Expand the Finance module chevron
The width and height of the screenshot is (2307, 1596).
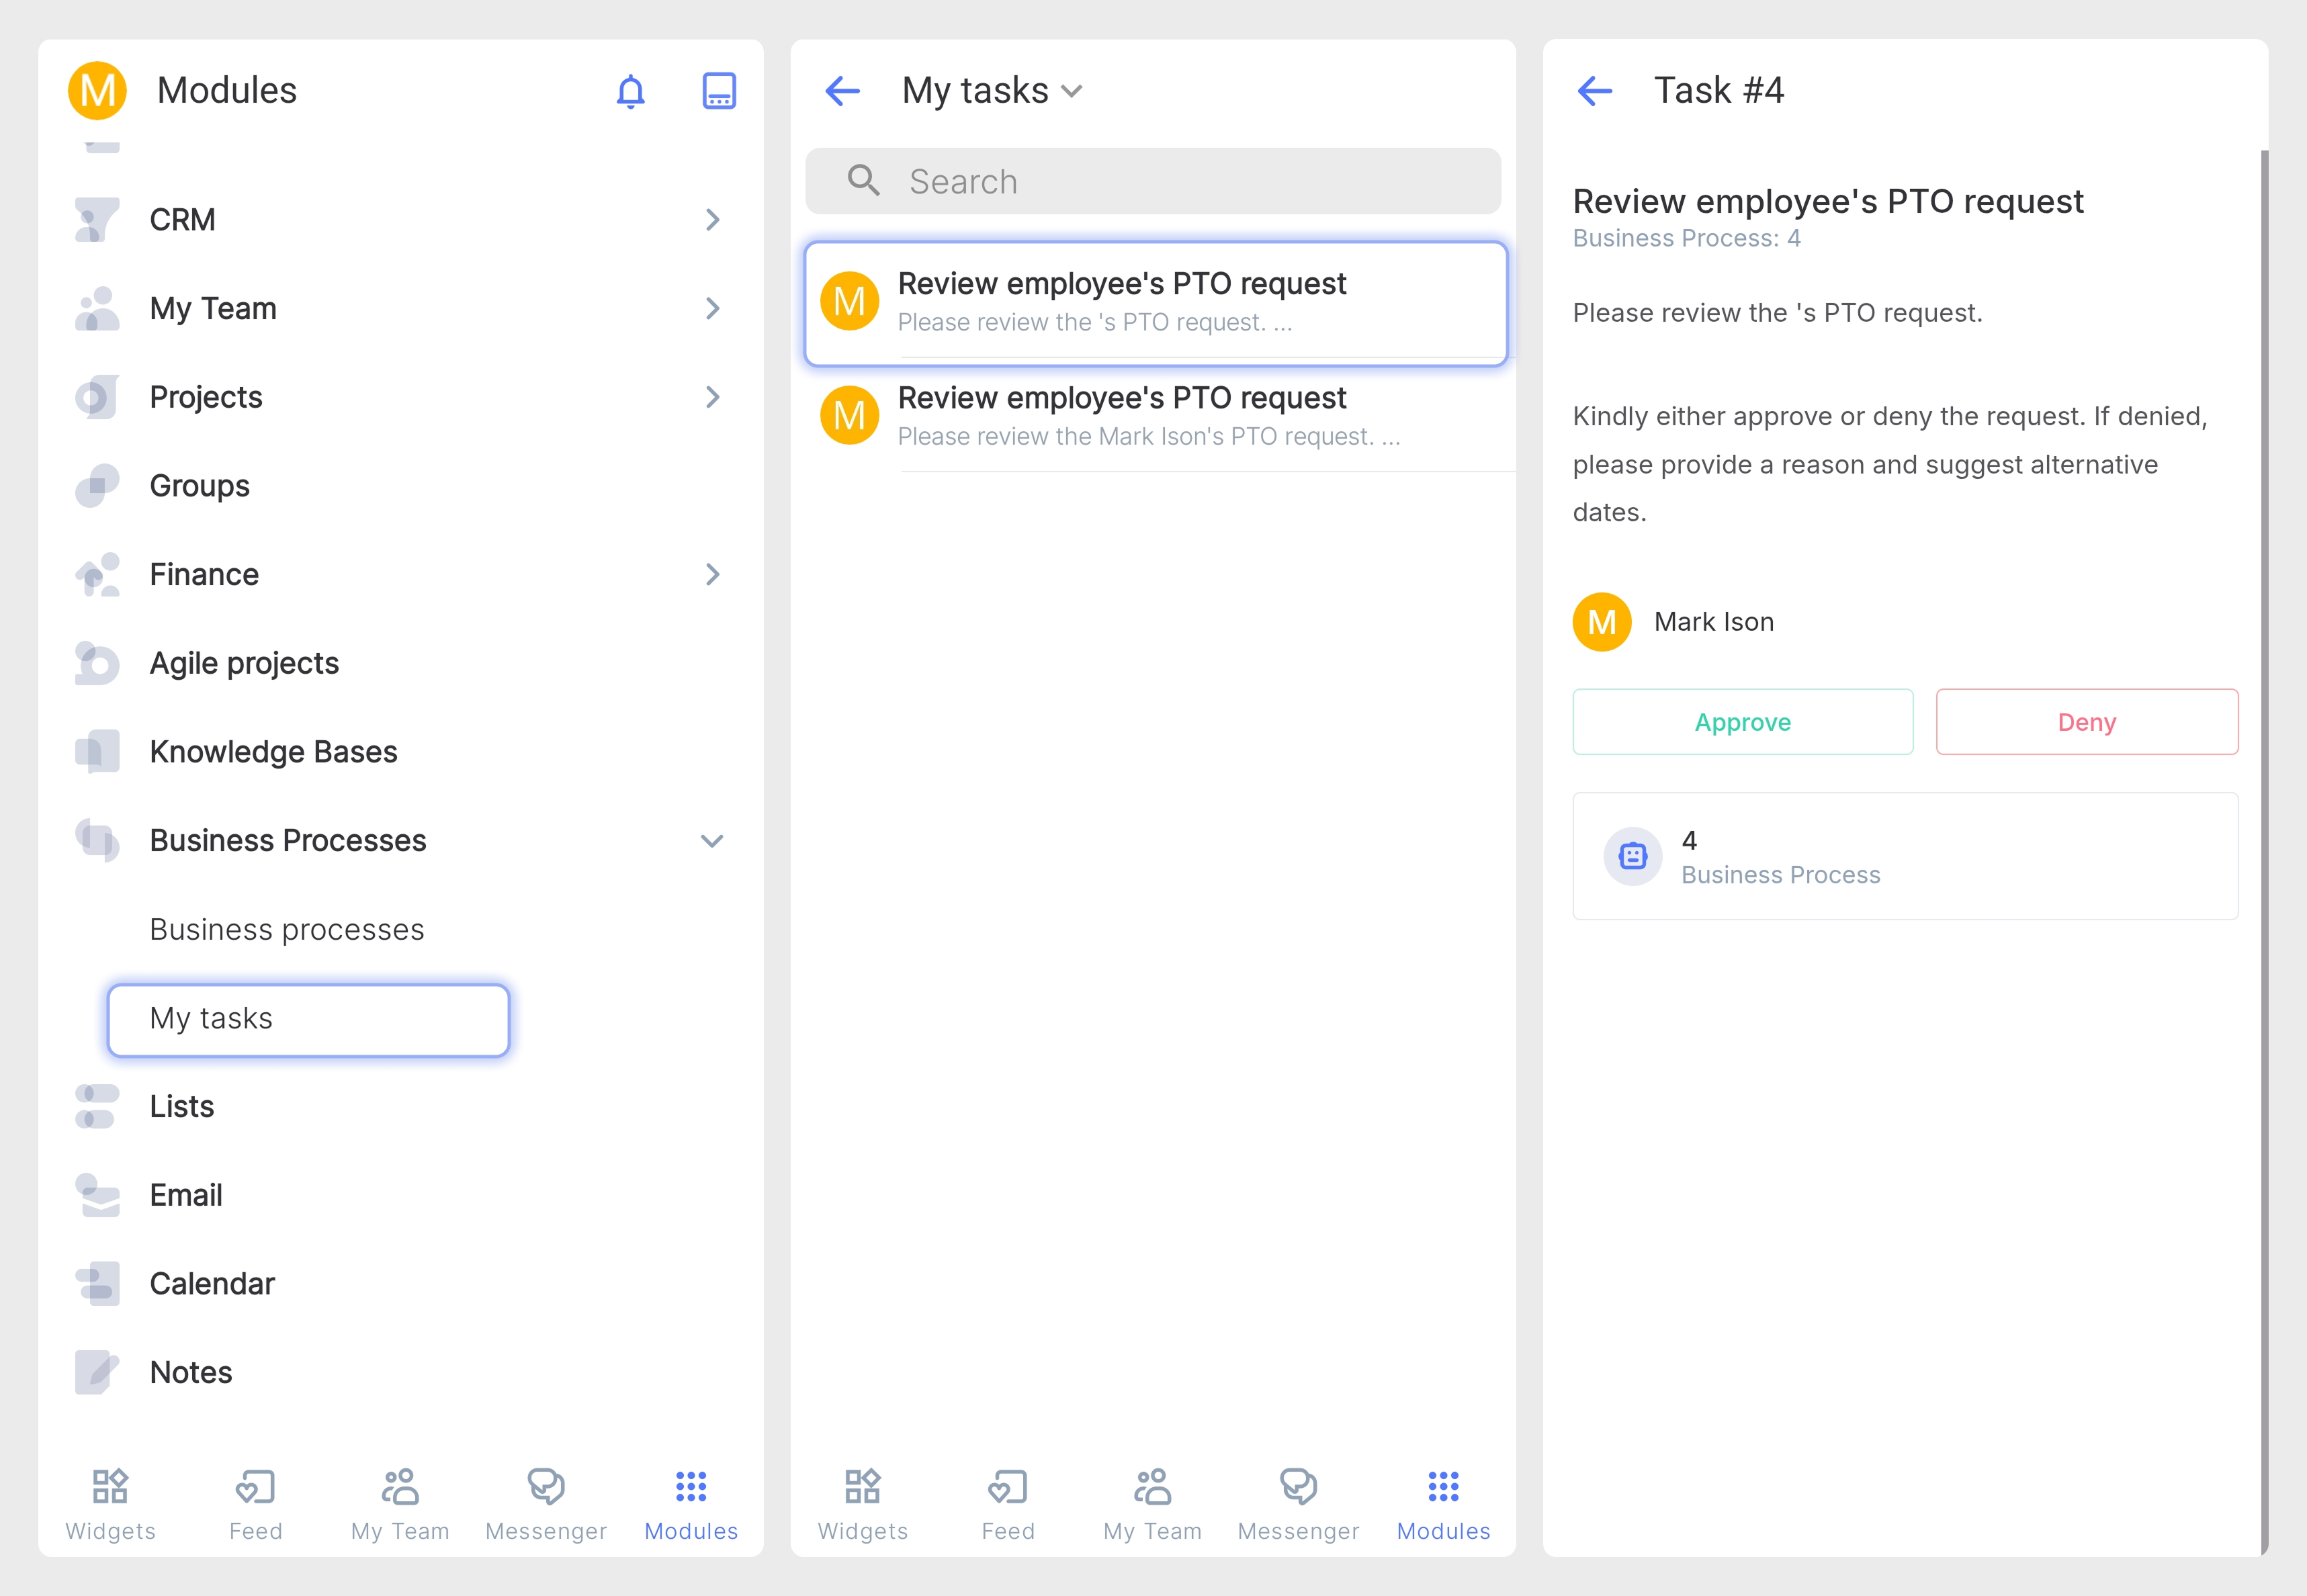(711, 574)
